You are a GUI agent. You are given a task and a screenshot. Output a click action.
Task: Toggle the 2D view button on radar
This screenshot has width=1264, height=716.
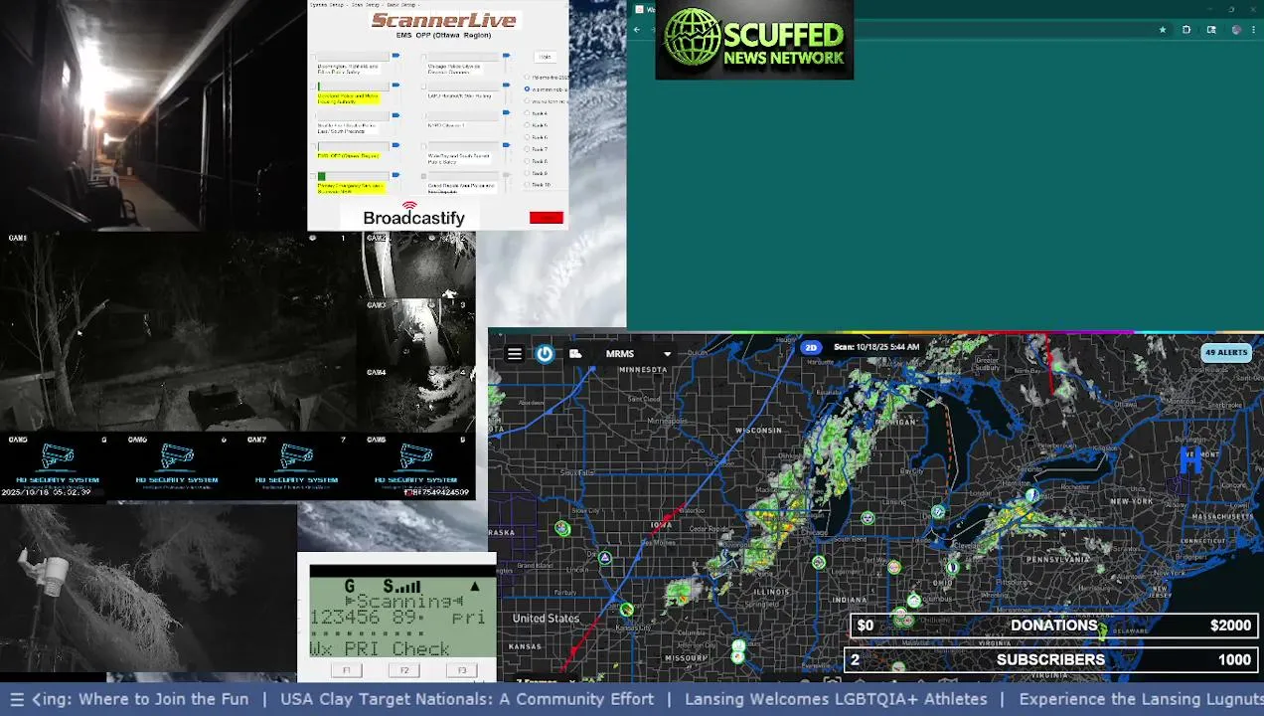[811, 347]
